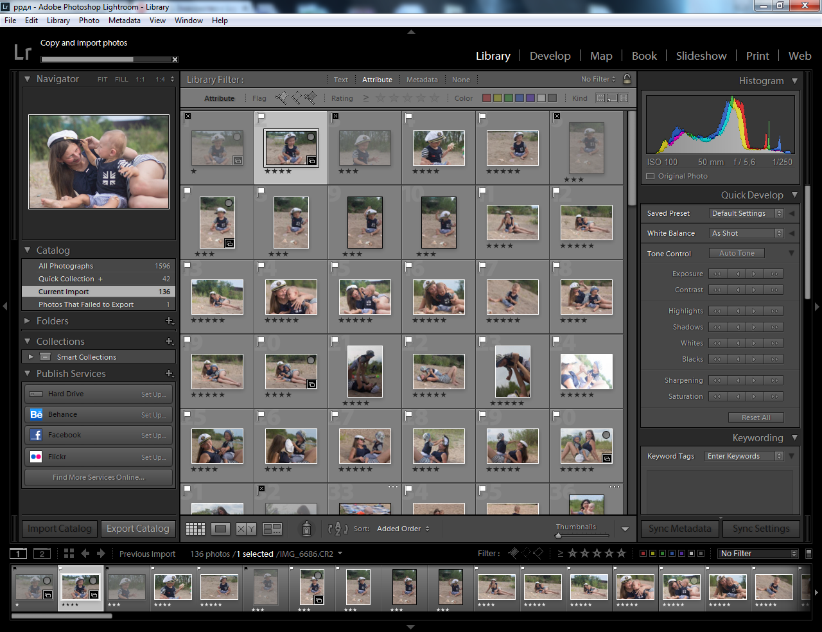Click the grid icon in the filmstrip bar
Viewport: 822px width, 632px height.
click(x=69, y=554)
